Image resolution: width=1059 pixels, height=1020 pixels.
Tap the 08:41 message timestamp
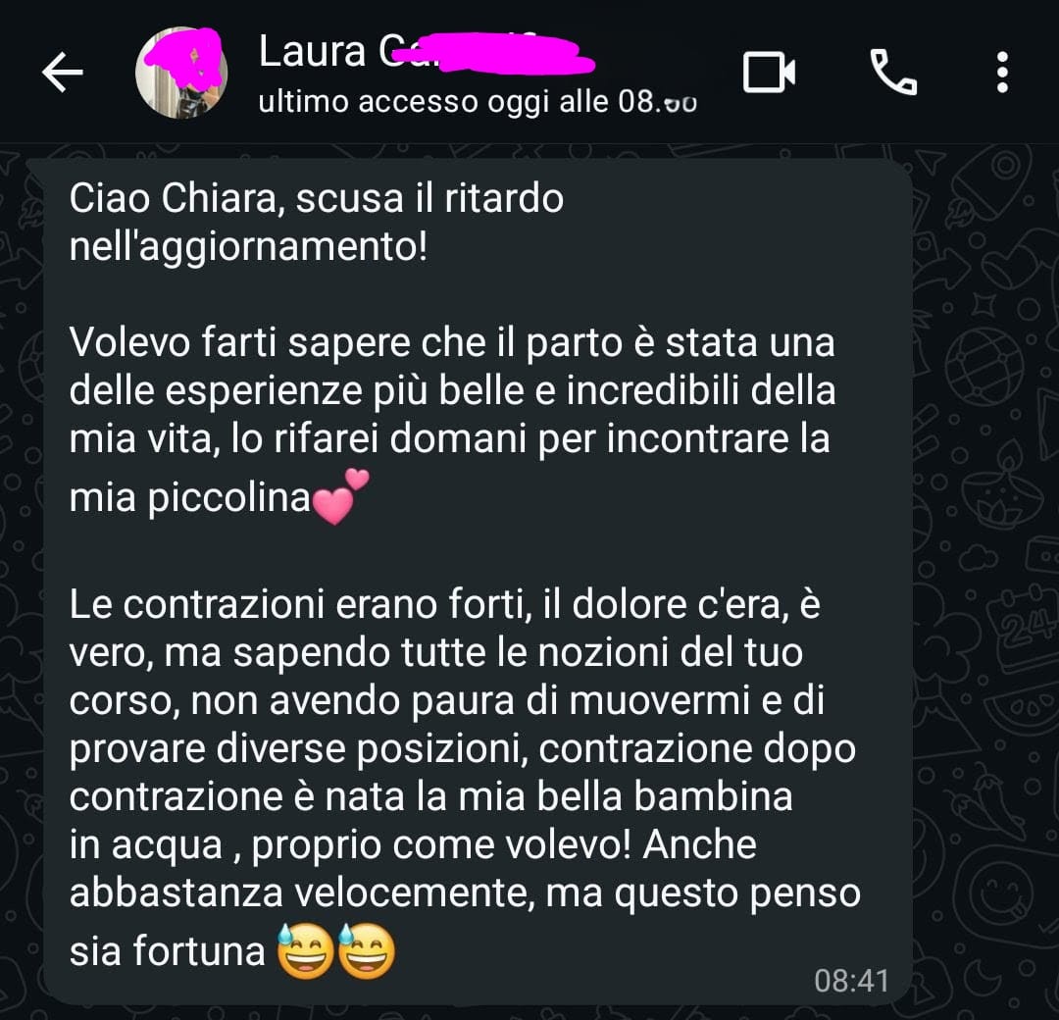point(852,980)
